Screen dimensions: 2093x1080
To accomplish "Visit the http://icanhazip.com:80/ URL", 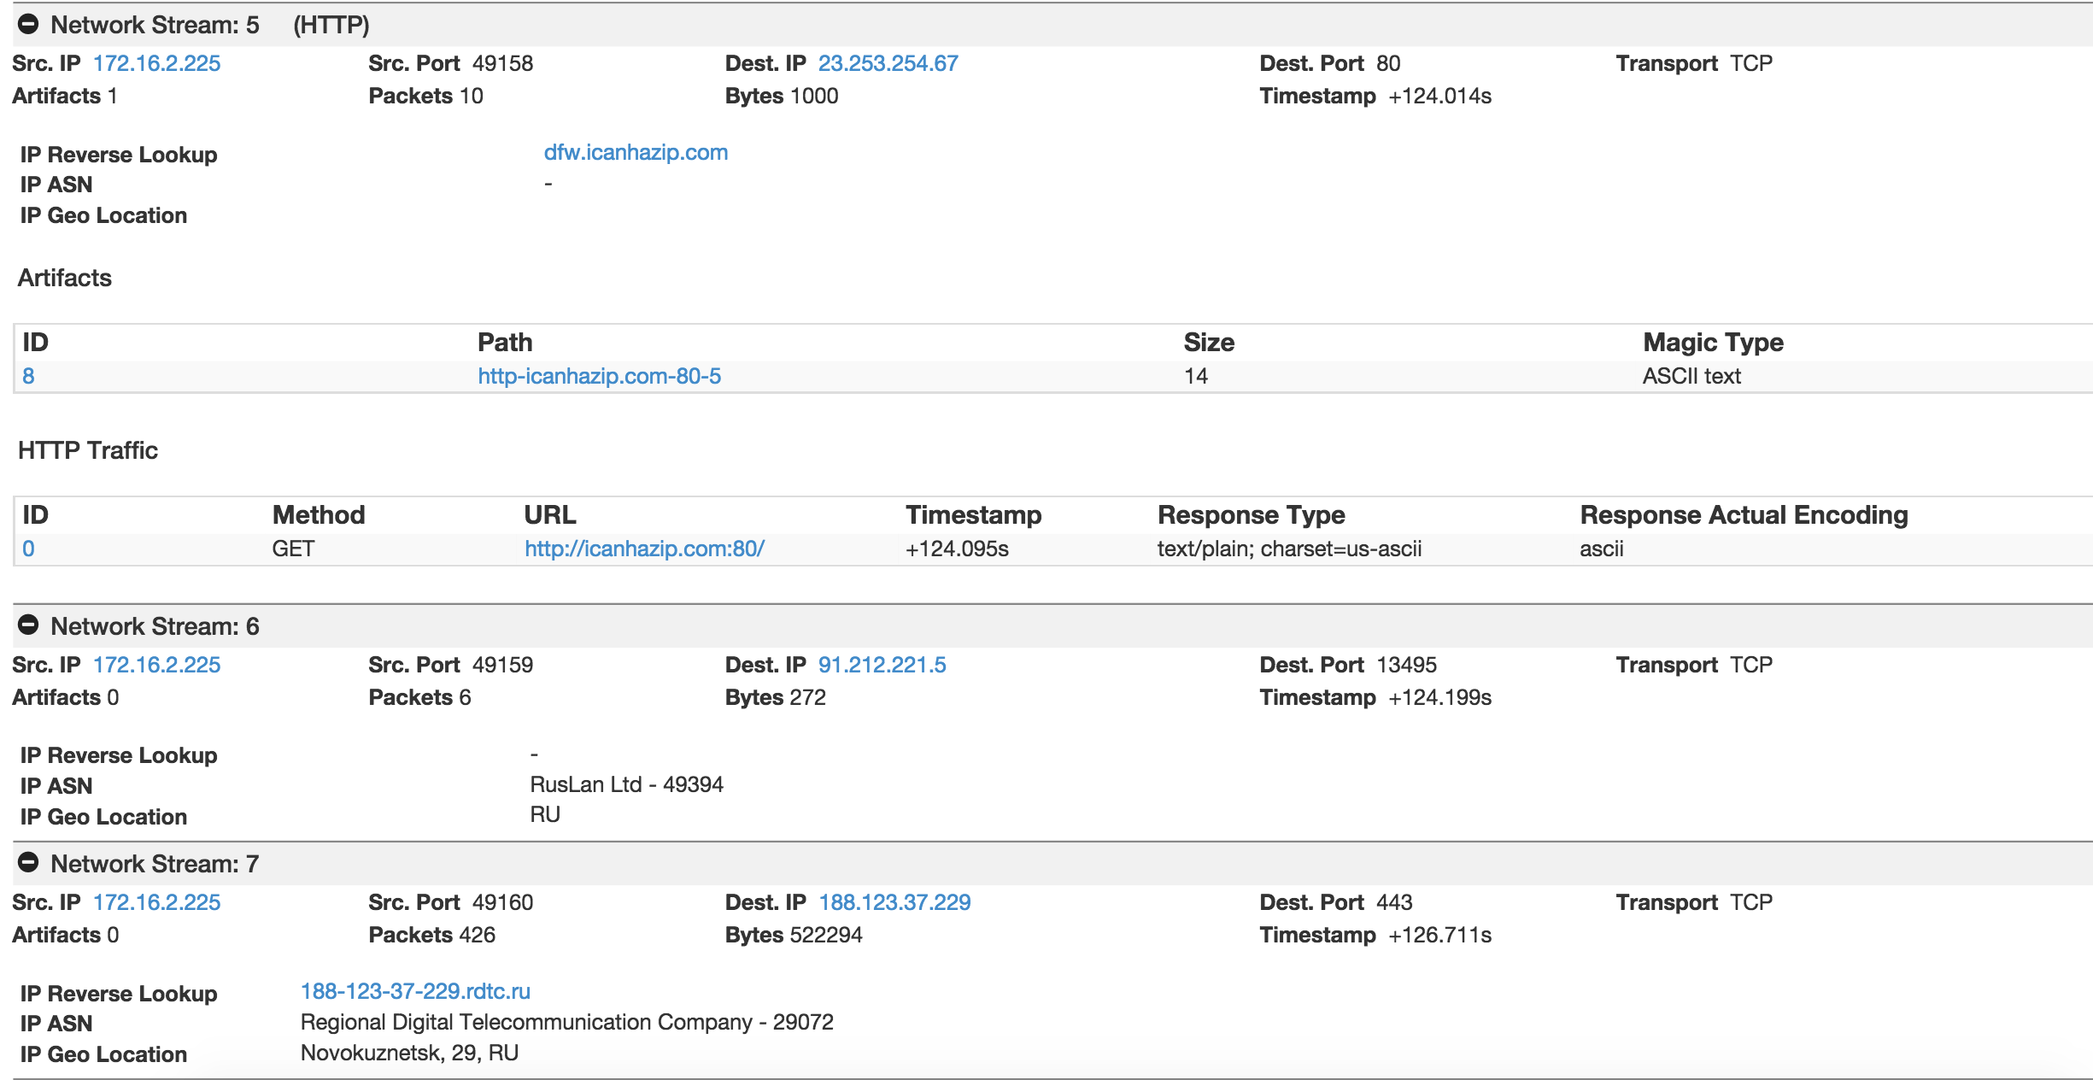I will pos(644,549).
